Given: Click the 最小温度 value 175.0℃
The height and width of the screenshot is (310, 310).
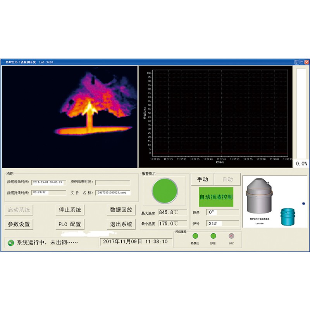Looking at the screenshot, I should [173, 224].
